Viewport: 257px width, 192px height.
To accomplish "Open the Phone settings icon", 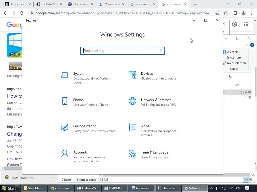I will 65,101.
